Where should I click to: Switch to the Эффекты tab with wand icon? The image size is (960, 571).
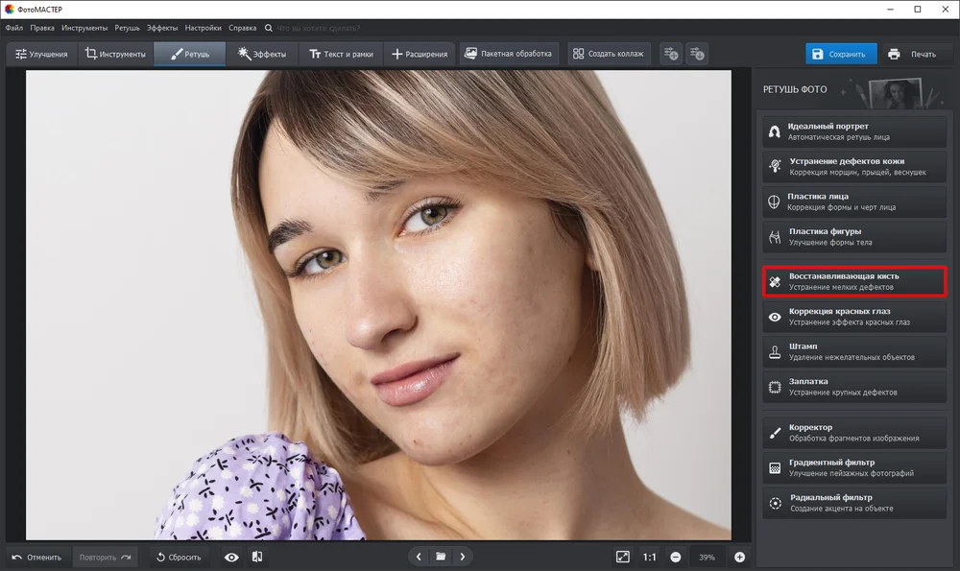tap(262, 54)
